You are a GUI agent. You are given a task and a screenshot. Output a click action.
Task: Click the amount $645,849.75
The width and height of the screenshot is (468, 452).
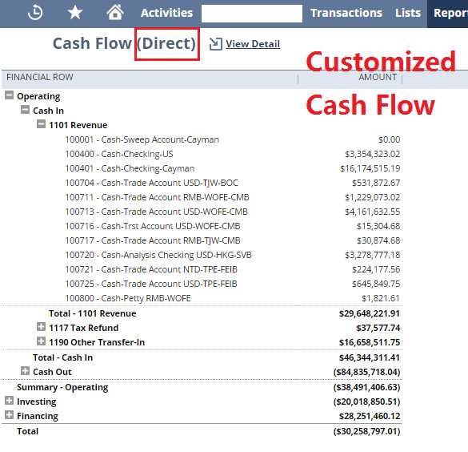(x=376, y=284)
